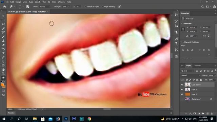This screenshot has width=217, height=122.
Task: Select the Path Selection arrow tool
Action: (3, 62)
